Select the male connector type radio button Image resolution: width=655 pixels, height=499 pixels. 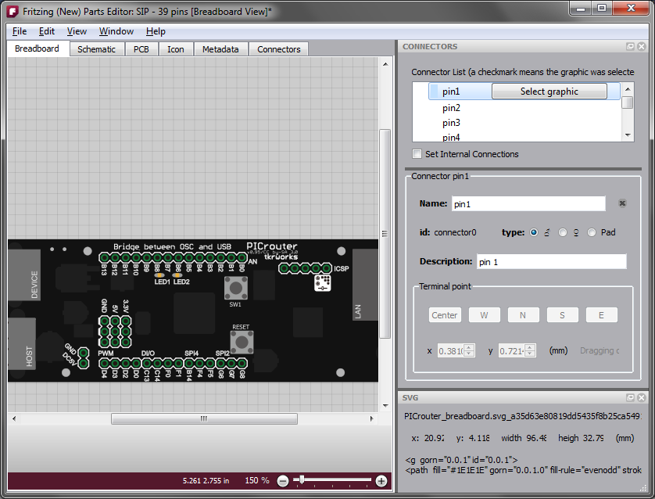(535, 232)
